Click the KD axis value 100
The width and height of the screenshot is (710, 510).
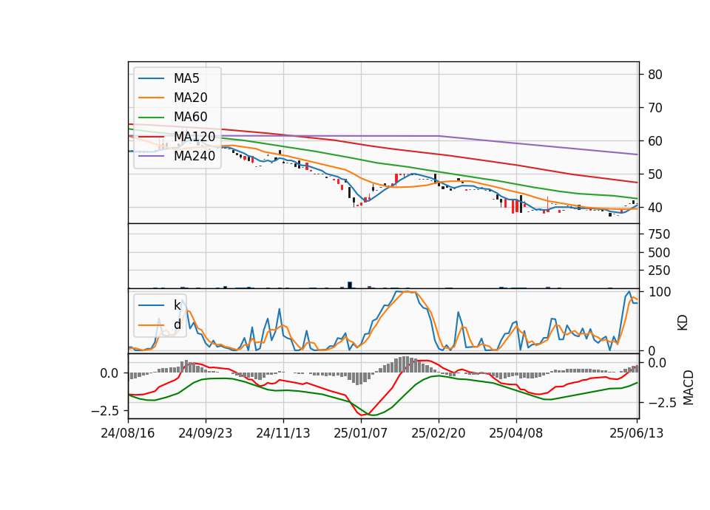(659, 292)
